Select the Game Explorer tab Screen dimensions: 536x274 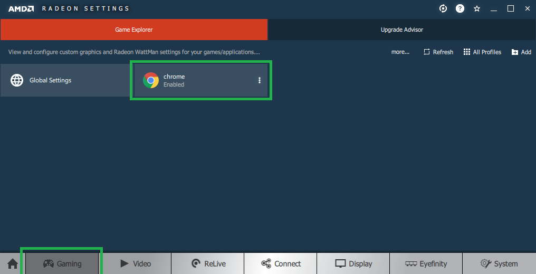(133, 30)
